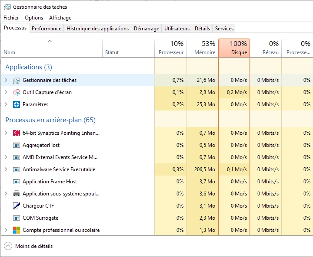Click the 0,1 Mo/s disk value

[x=237, y=169]
